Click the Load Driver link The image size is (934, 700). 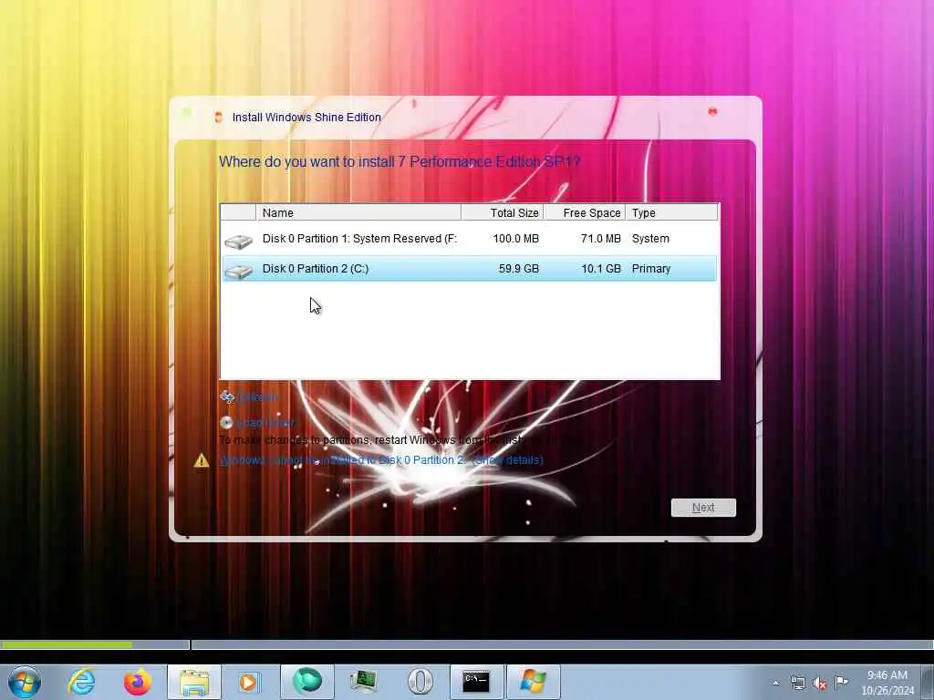click(265, 423)
